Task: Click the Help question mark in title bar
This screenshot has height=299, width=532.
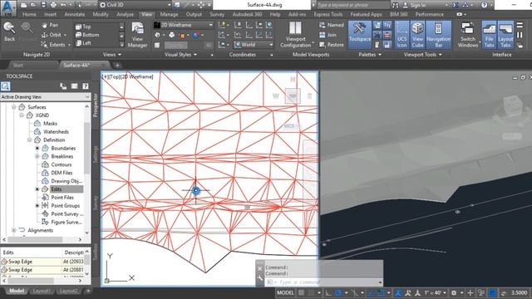Action: point(484,5)
